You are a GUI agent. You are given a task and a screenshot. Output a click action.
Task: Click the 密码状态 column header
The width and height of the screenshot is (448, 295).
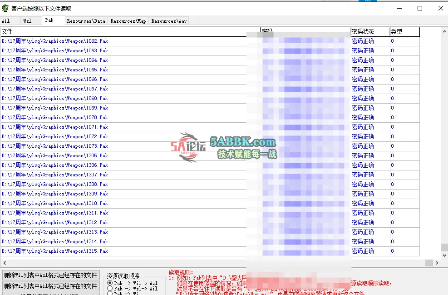[370, 31]
